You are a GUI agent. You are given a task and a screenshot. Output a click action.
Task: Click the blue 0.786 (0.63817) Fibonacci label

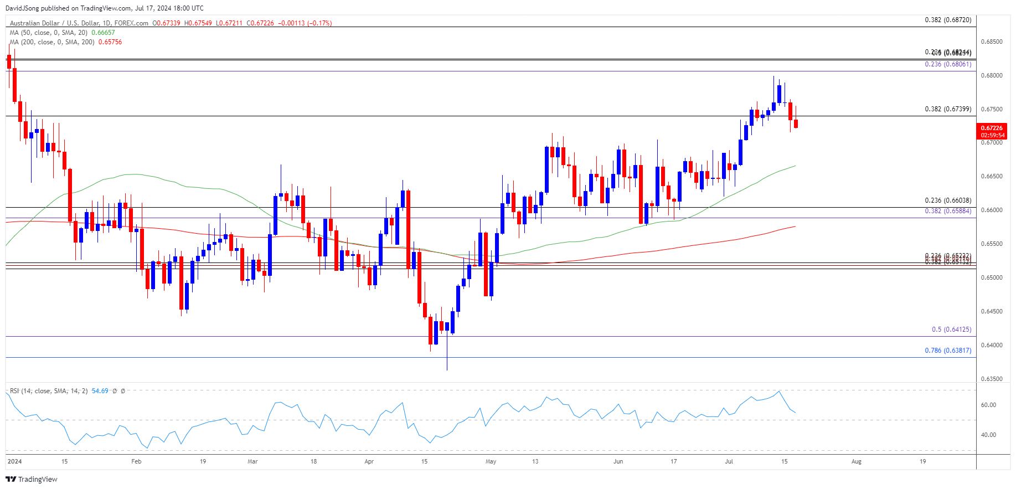948,351
